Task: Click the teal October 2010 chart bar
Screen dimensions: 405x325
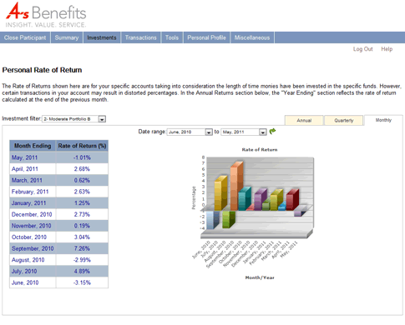Action: click(x=244, y=199)
